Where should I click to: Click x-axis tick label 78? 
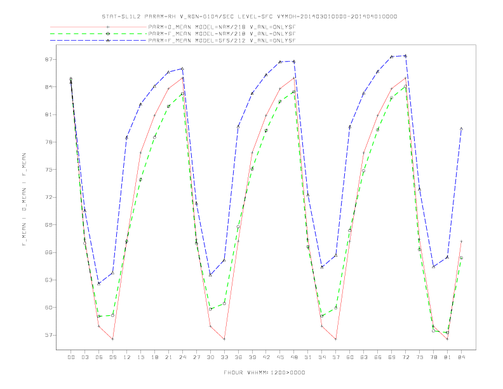(x=433, y=357)
